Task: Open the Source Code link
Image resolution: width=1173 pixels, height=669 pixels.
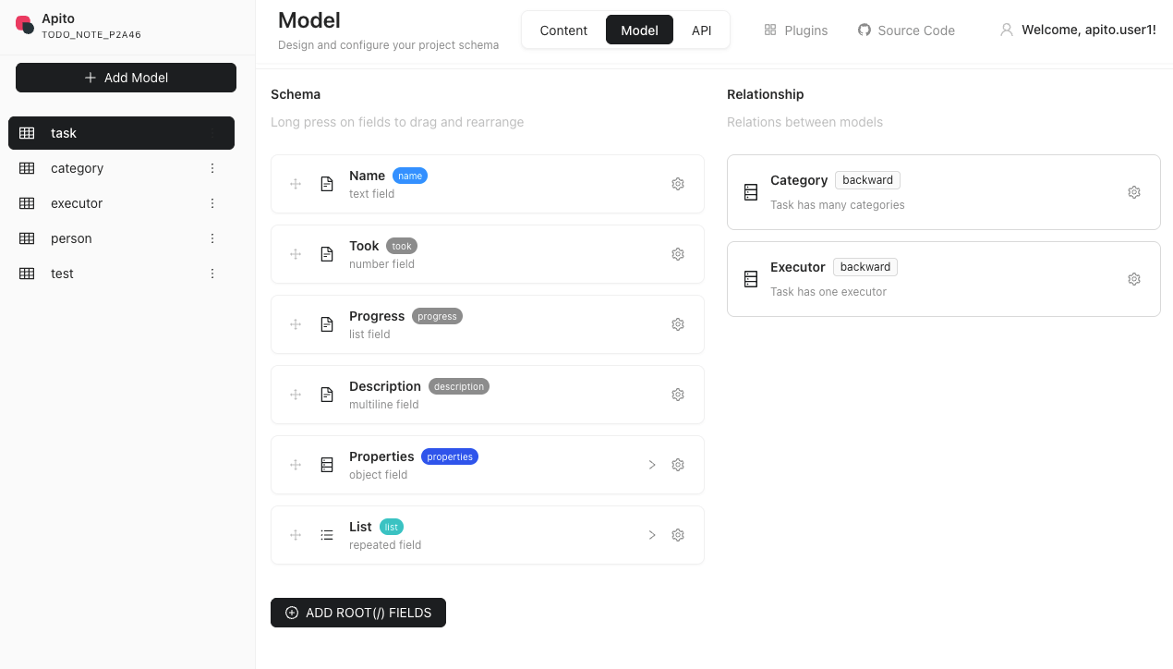Action: (x=906, y=30)
